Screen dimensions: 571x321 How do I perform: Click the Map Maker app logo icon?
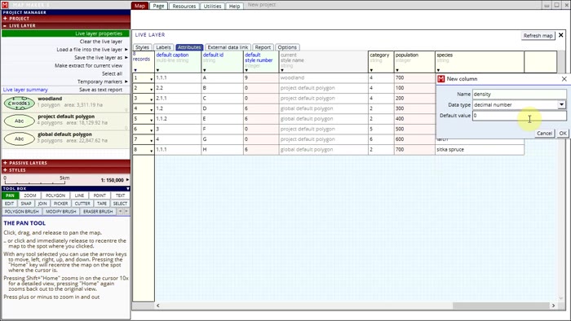point(5,5)
